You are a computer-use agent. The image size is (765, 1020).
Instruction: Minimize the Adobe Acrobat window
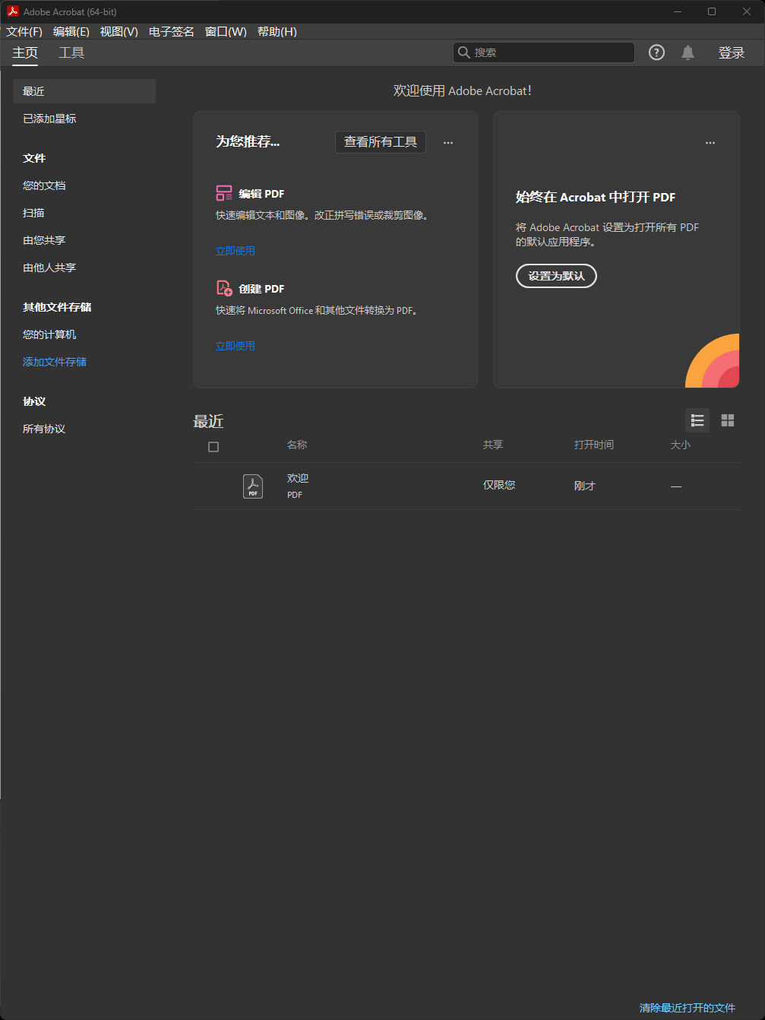click(x=678, y=11)
